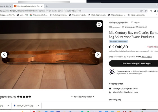Click the Materialen icon beside 'Medium: Hout'

(110, 92)
